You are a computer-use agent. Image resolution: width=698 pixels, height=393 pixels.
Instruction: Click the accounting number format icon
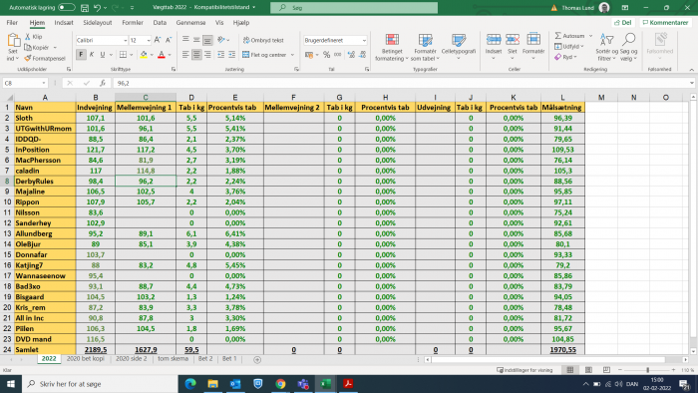click(308, 55)
